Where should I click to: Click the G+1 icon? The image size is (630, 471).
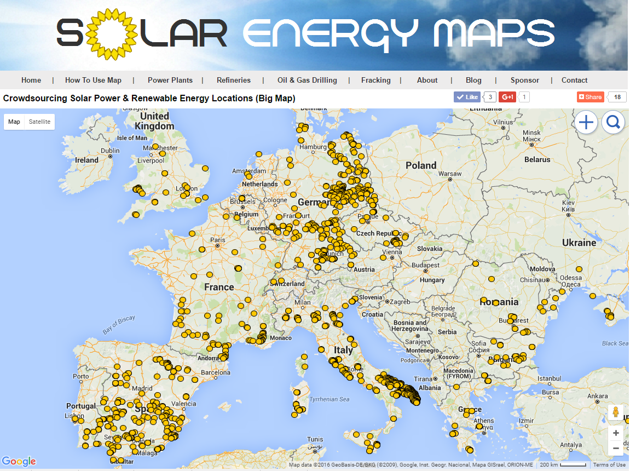tap(507, 96)
